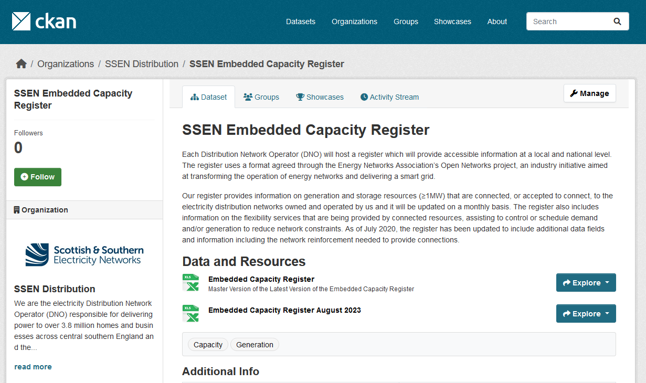Expand Explore dropdown for August 2023 register
The height and width of the screenshot is (383, 646).
pos(586,313)
